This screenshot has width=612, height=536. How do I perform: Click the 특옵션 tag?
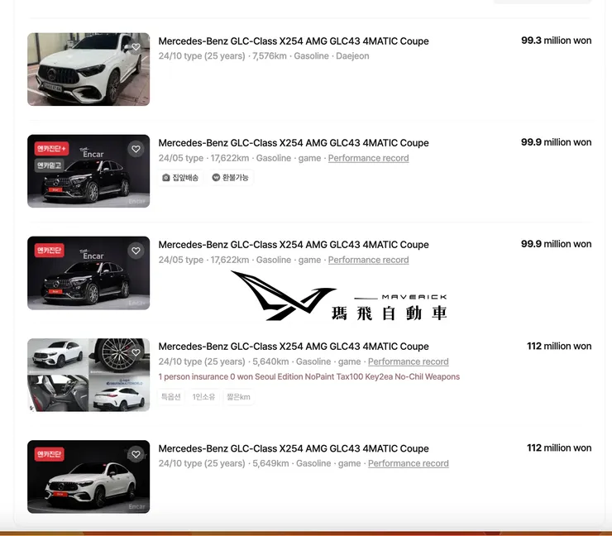171,397
